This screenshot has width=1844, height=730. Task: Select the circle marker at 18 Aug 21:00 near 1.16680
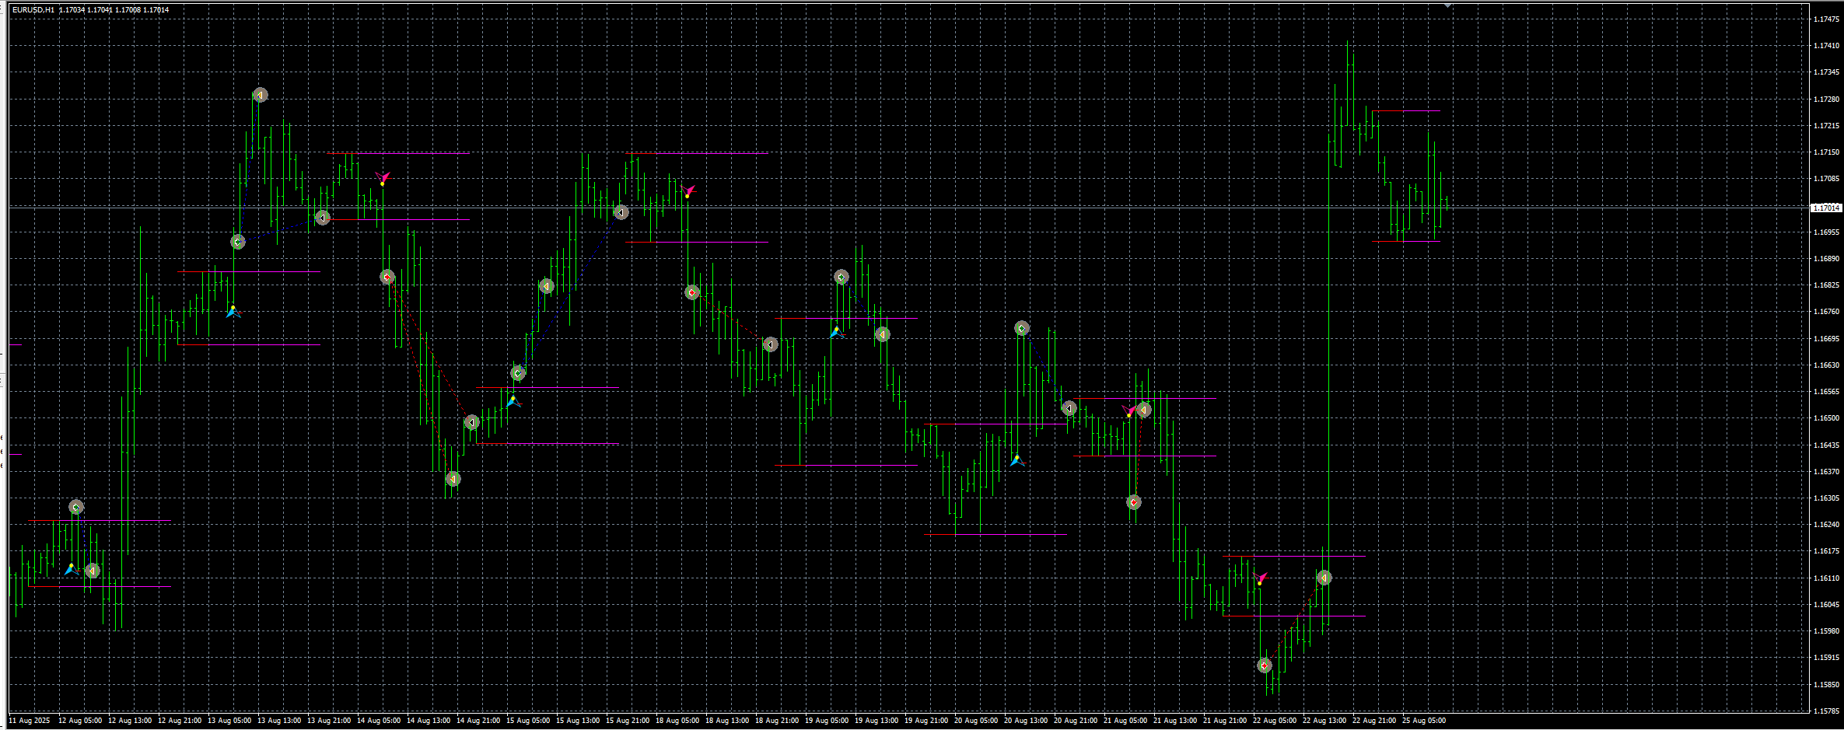coord(770,344)
